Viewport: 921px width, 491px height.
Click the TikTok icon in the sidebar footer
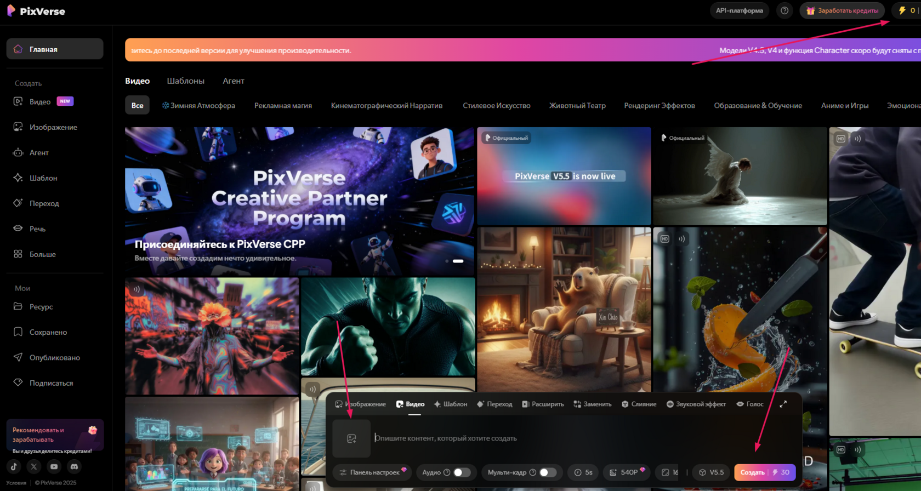[x=14, y=466]
